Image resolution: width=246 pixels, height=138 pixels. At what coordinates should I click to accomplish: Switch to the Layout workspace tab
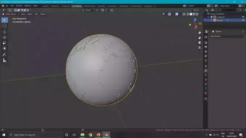45,6
